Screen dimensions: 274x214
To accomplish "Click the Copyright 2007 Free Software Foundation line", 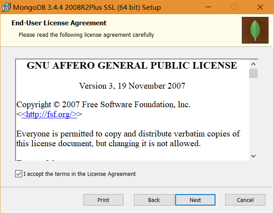I will coord(103,105).
